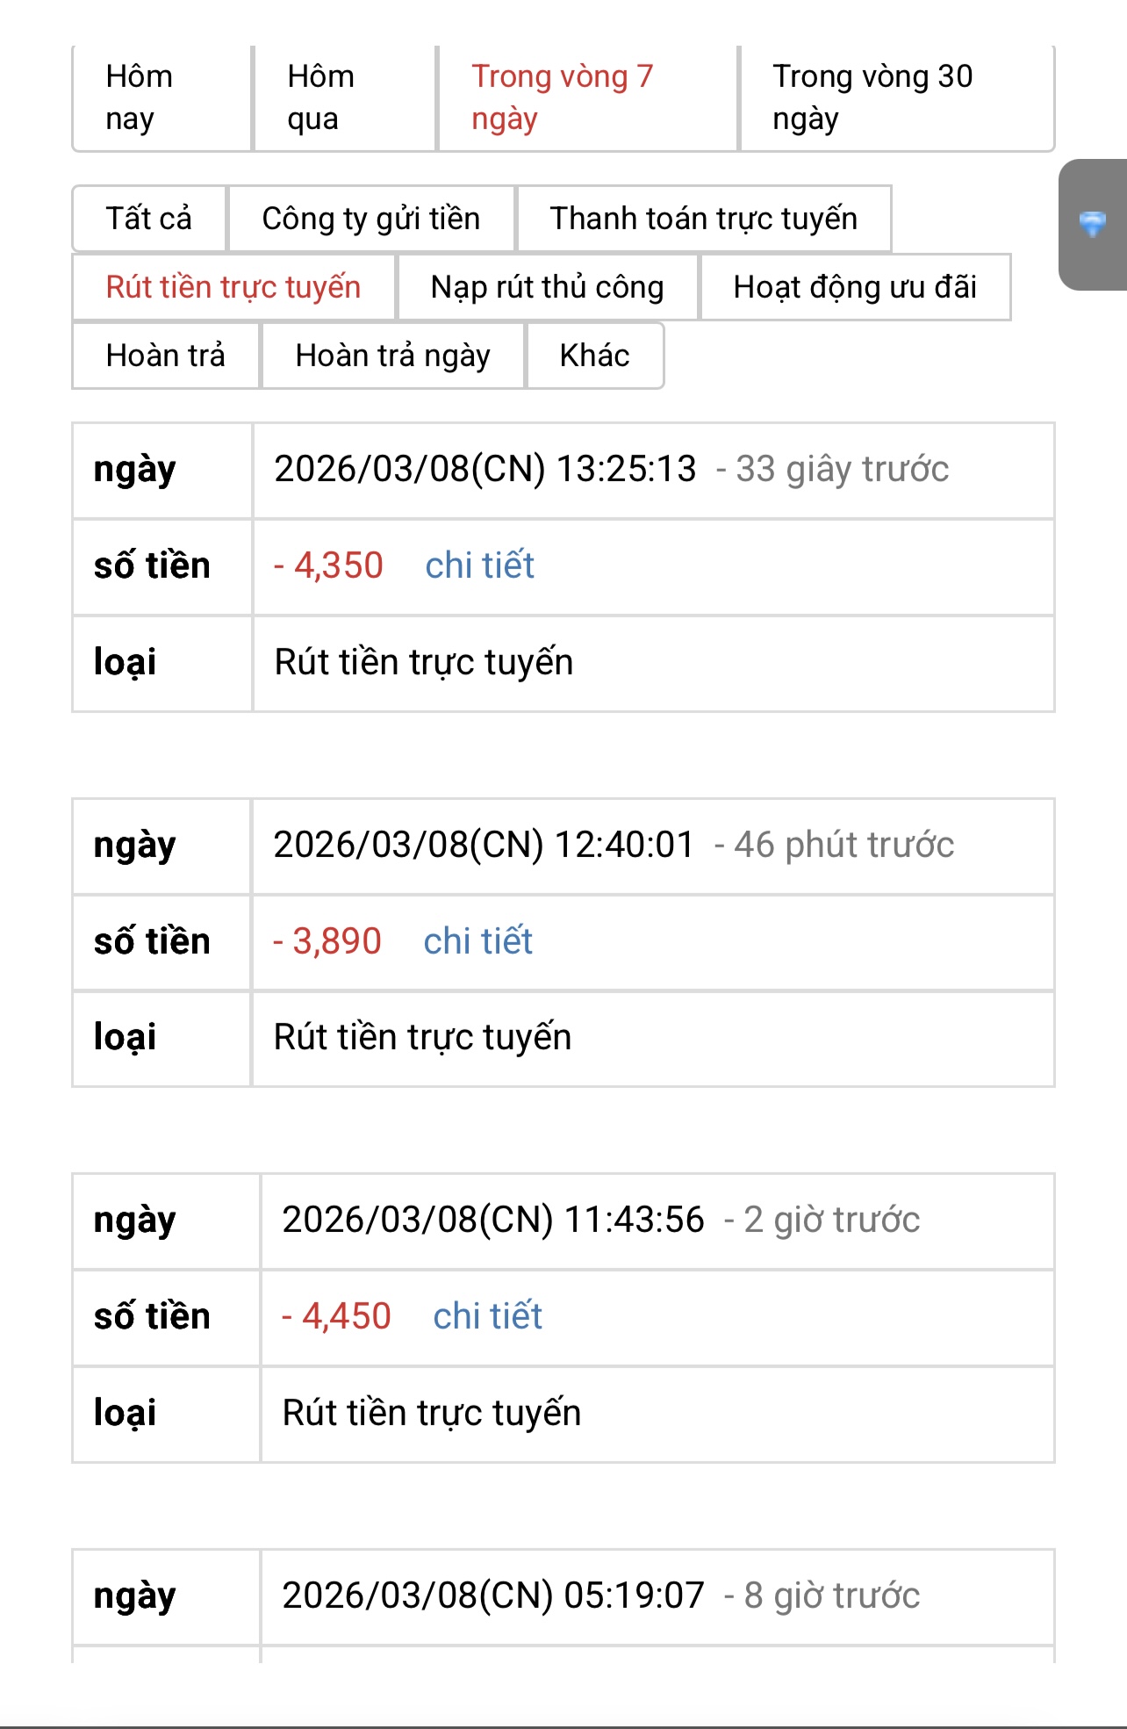
Task: Select the Hôm nay date filter
Action: 162,97
